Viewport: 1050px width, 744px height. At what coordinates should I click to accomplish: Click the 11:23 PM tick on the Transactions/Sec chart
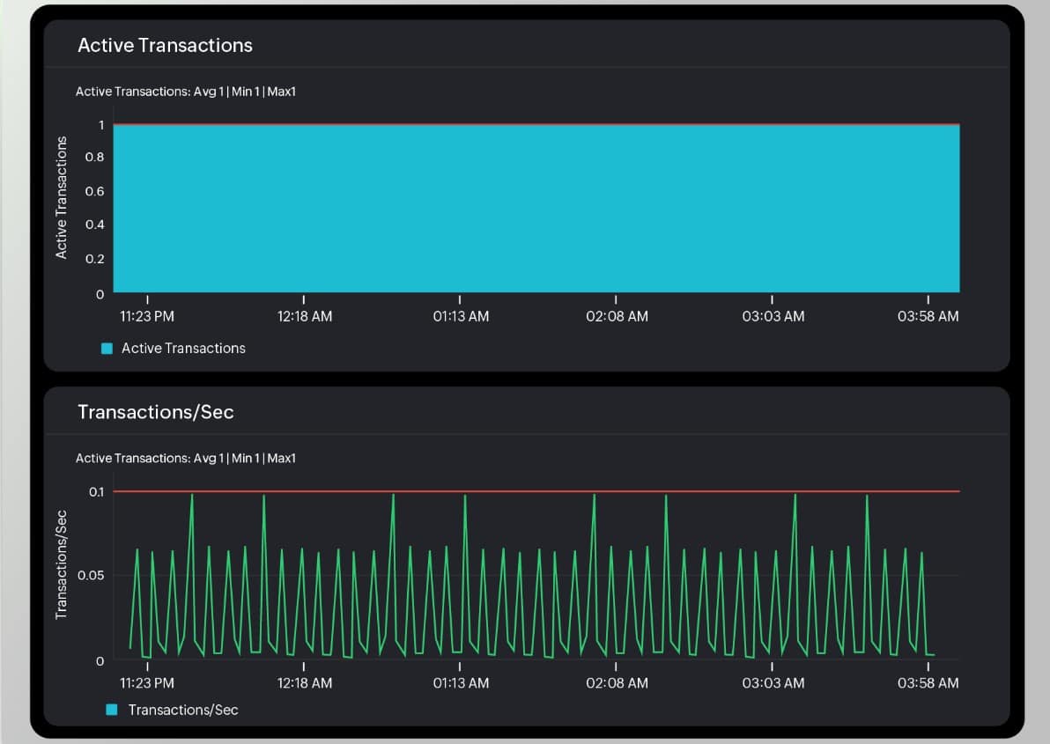pos(146,683)
